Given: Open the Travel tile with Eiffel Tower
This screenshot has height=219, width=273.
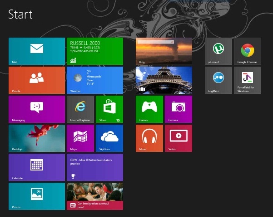Looking at the screenshot, I should [164, 80].
